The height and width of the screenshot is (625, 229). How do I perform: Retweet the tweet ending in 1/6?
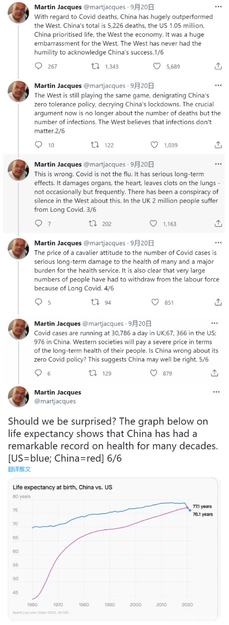click(x=96, y=66)
